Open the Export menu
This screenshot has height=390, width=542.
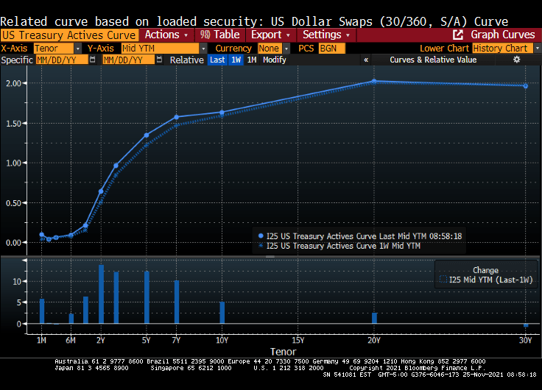coord(270,35)
